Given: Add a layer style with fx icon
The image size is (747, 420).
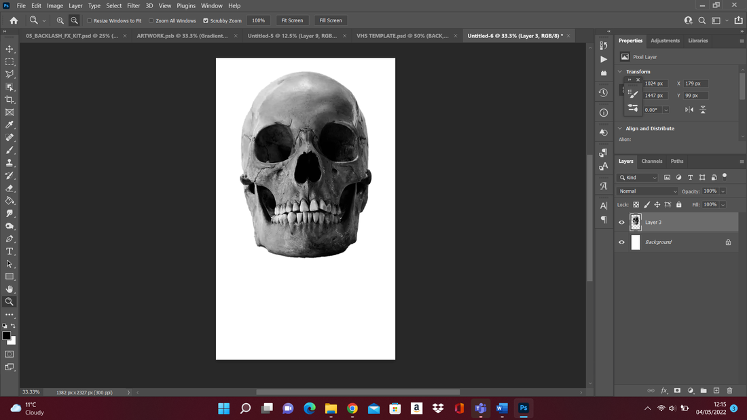Looking at the screenshot, I should pyautogui.click(x=664, y=390).
